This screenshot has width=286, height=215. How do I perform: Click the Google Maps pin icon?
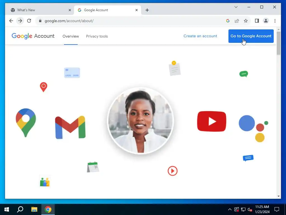(x=26, y=123)
